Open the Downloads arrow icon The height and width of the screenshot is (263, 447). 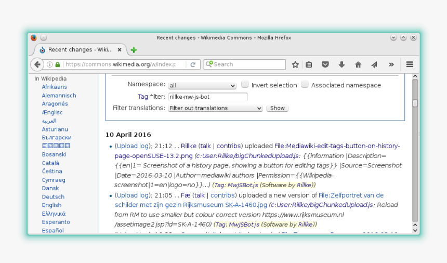coord(341,64)
